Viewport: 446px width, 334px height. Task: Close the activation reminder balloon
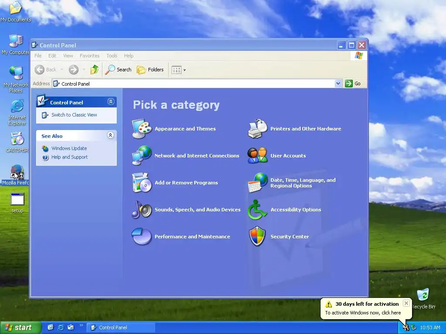(406, 303)
